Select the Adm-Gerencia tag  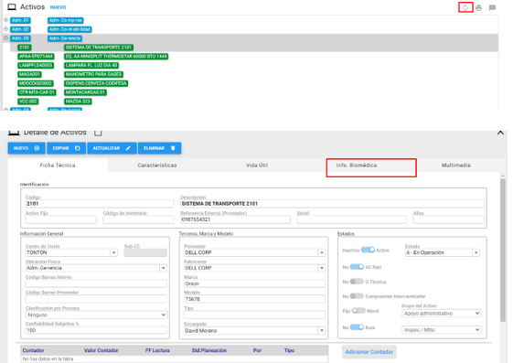pyautogui.click(x=65, y=38)
